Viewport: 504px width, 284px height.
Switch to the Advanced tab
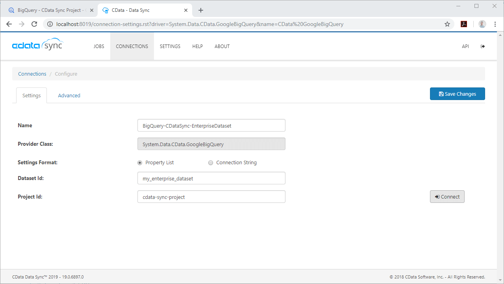[x=69, y=95]
